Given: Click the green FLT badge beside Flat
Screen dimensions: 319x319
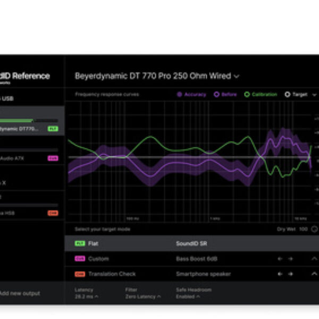Looking at the screenshot, I should click(80, 244).
